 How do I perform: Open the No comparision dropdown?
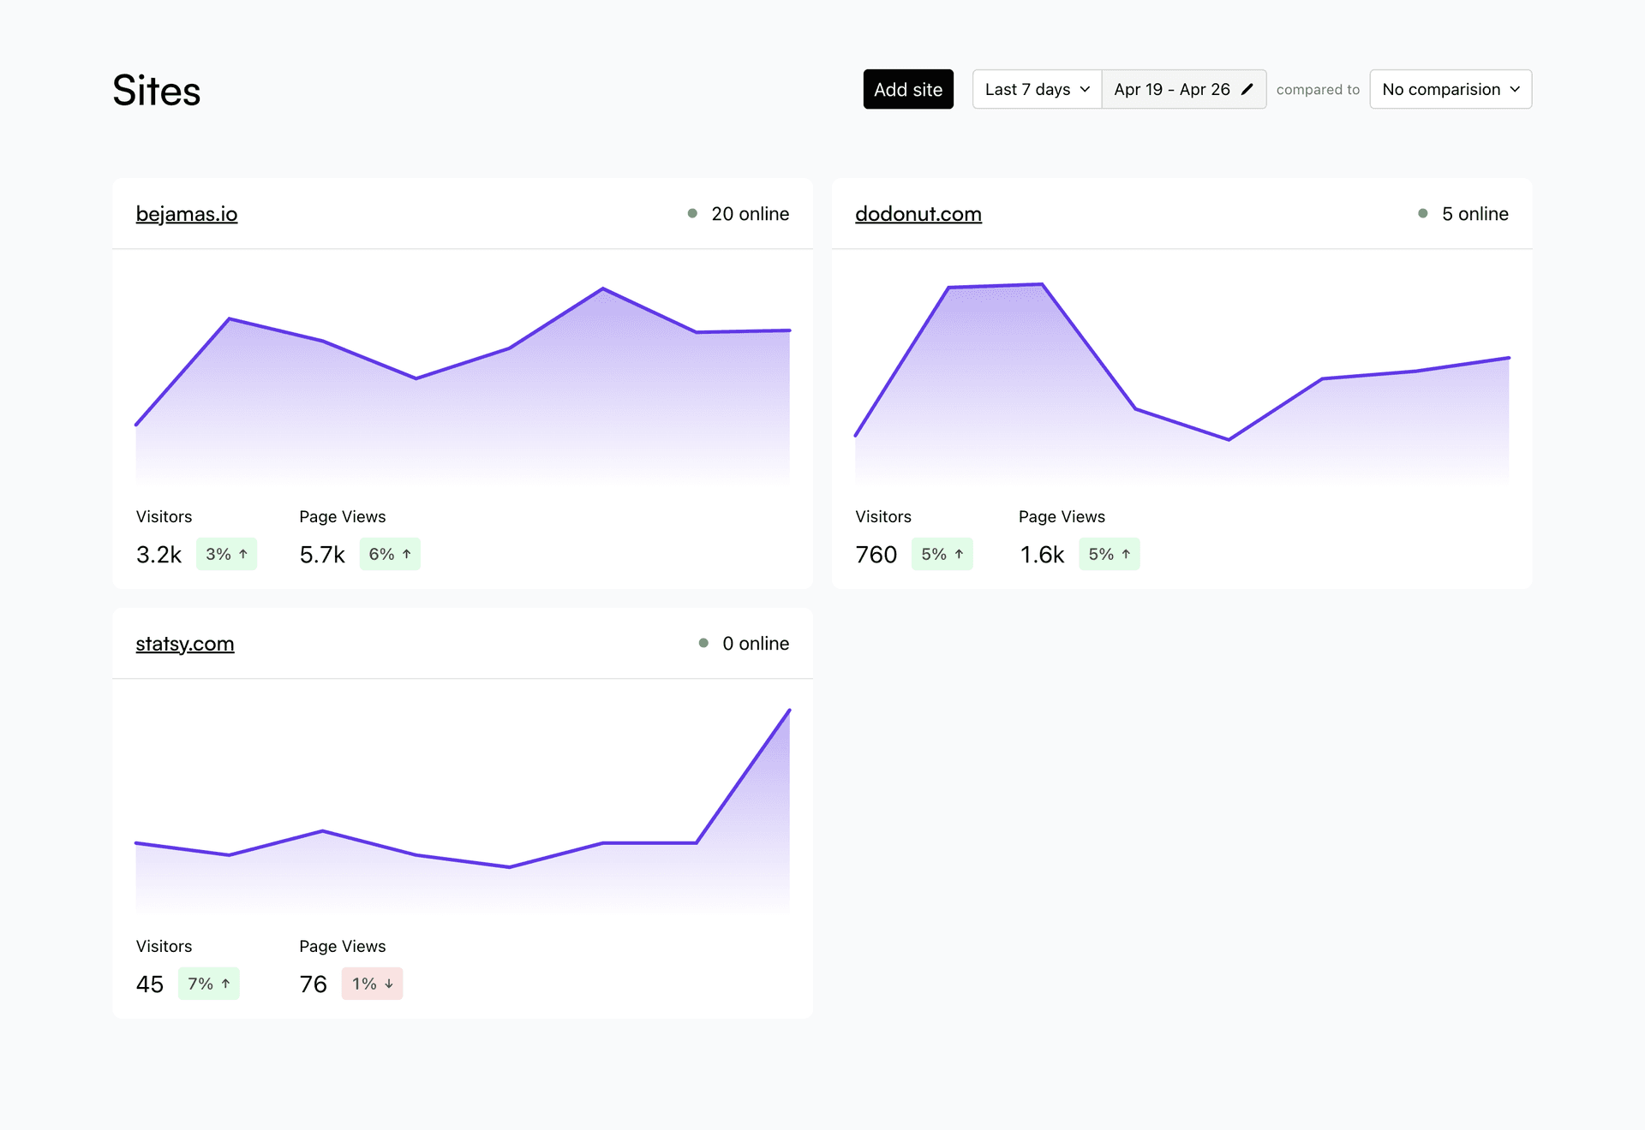[1451, 89]
